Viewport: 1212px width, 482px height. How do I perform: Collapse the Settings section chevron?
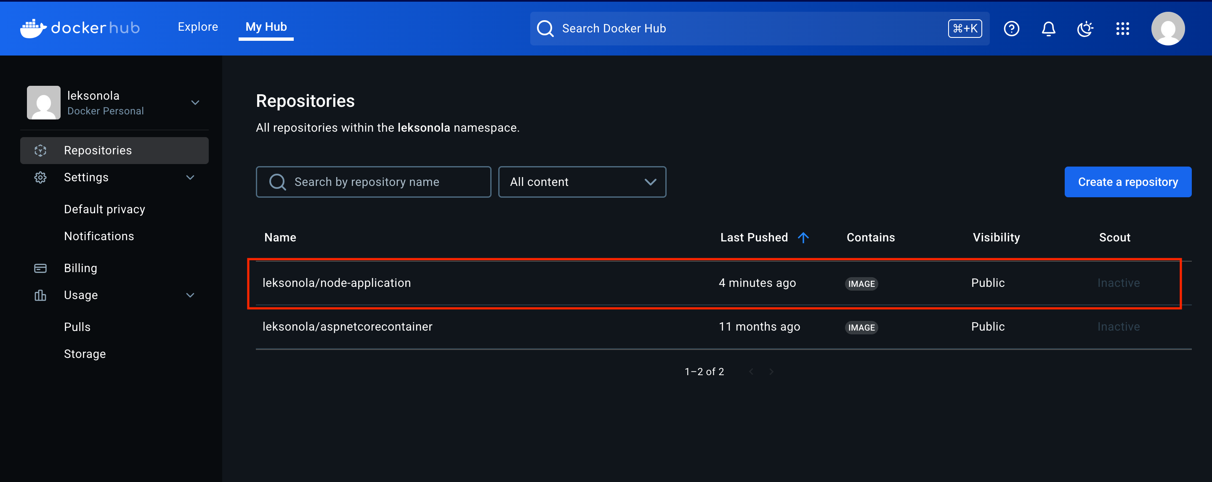(x=190, y=177)
